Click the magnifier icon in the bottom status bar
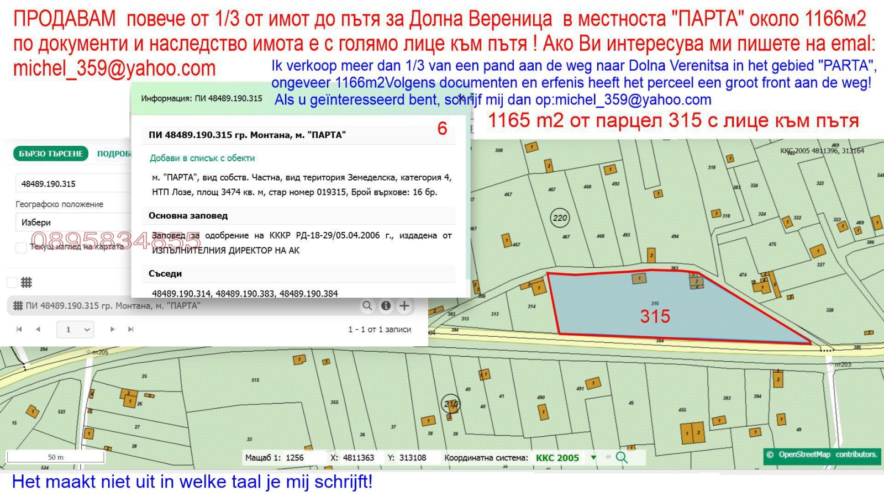Screen dimensions: 884x497 tap(622, 457)
